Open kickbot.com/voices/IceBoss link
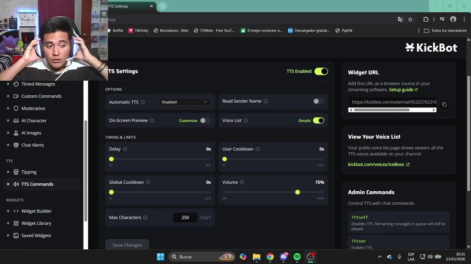The image size is (471, 264). tap(379, 164)
